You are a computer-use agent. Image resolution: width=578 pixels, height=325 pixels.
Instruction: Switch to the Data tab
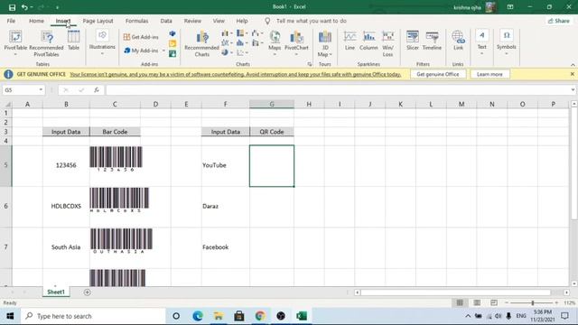pyautogui.click(x=166, y=21)
